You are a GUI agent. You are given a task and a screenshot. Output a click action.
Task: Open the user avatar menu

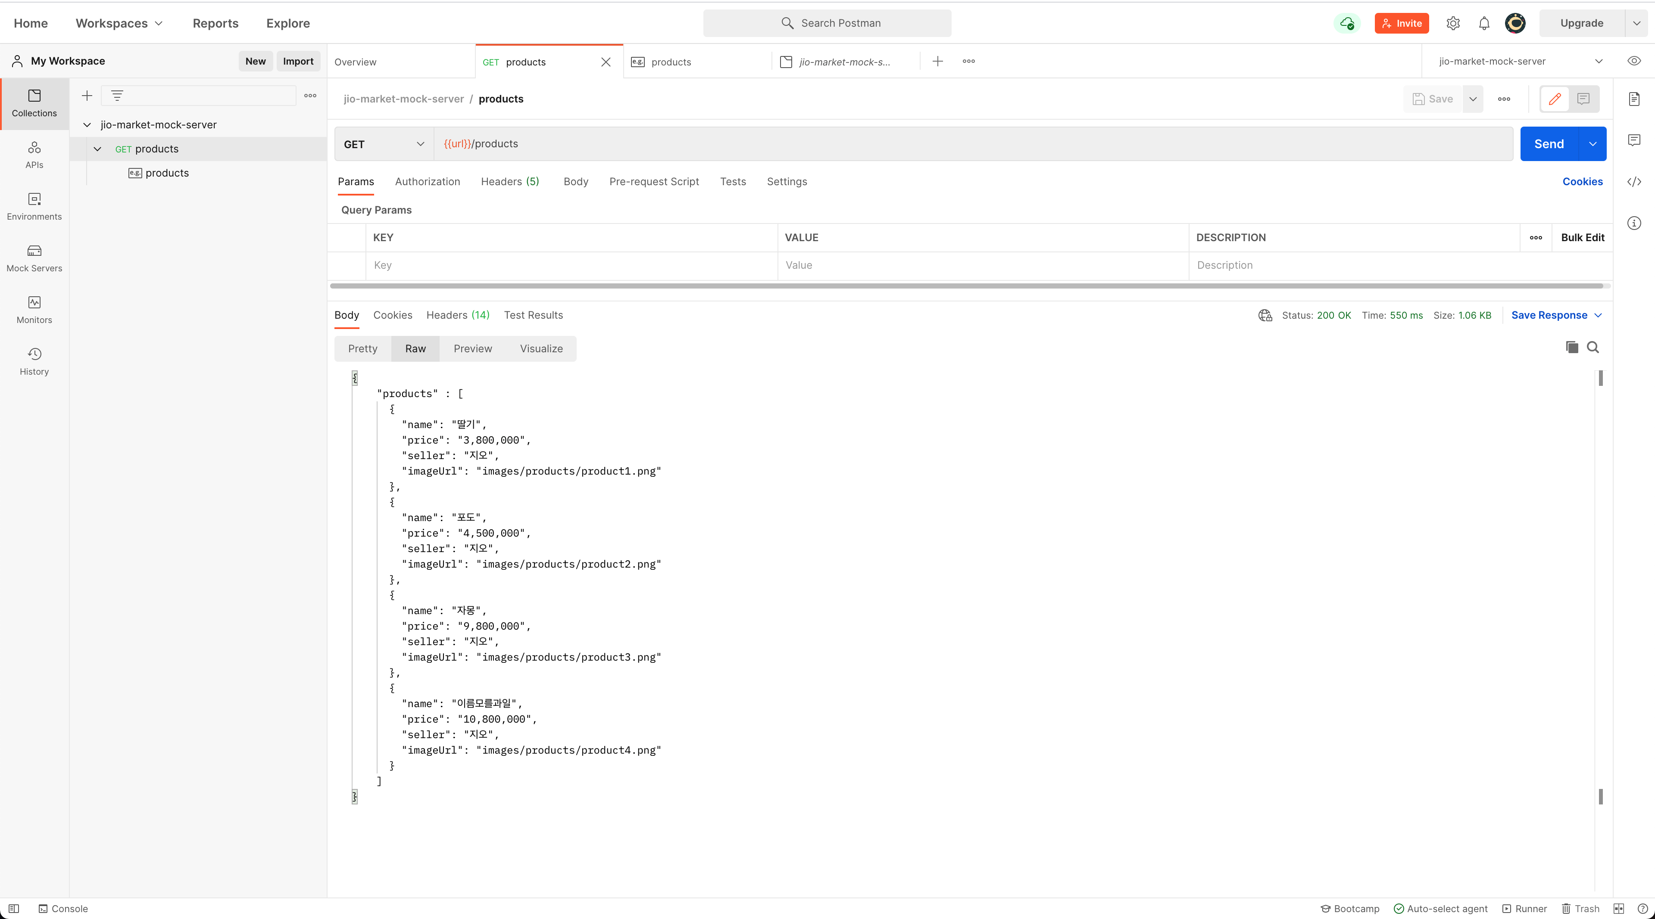pyautogui.click(x=1516, y=23)
